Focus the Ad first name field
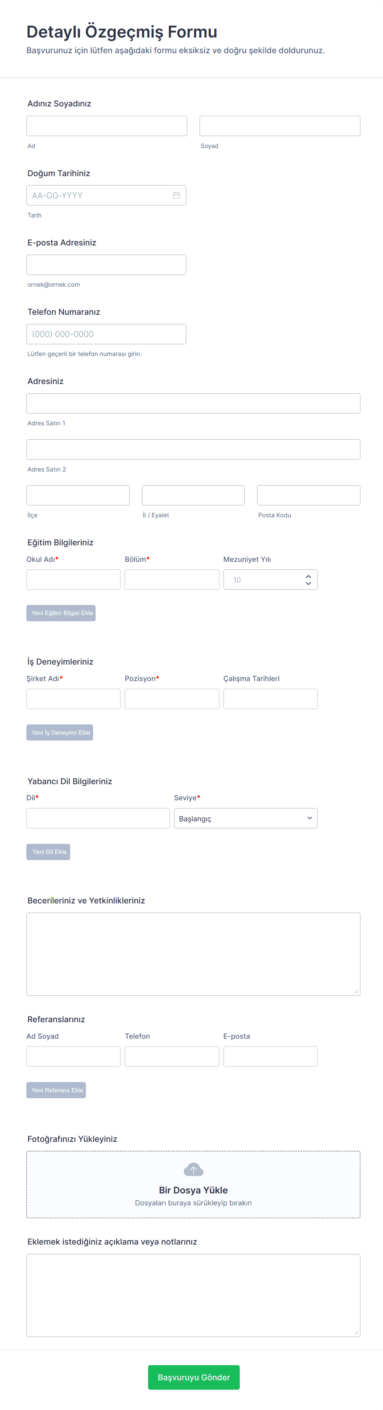Viewport: 383px width, 1410px height. pyautogui.click(x=107, y=126)
